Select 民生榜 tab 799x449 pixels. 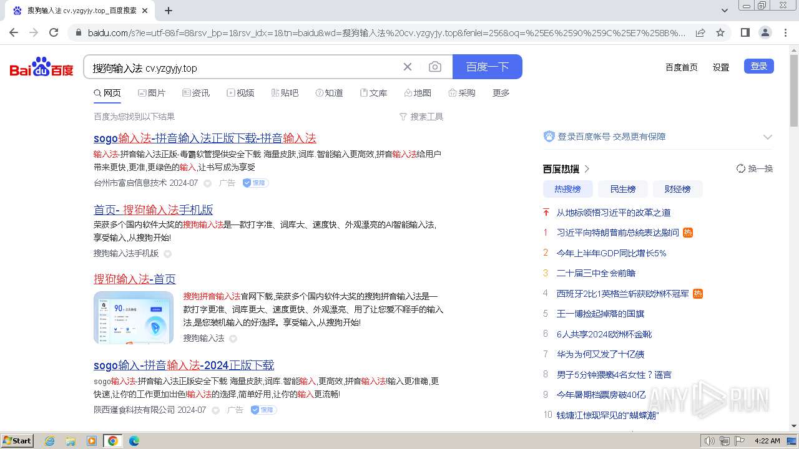click(622, 189)
